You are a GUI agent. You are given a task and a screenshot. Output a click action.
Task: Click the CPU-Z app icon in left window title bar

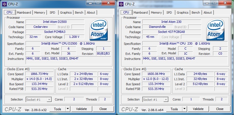pos(4,4)
